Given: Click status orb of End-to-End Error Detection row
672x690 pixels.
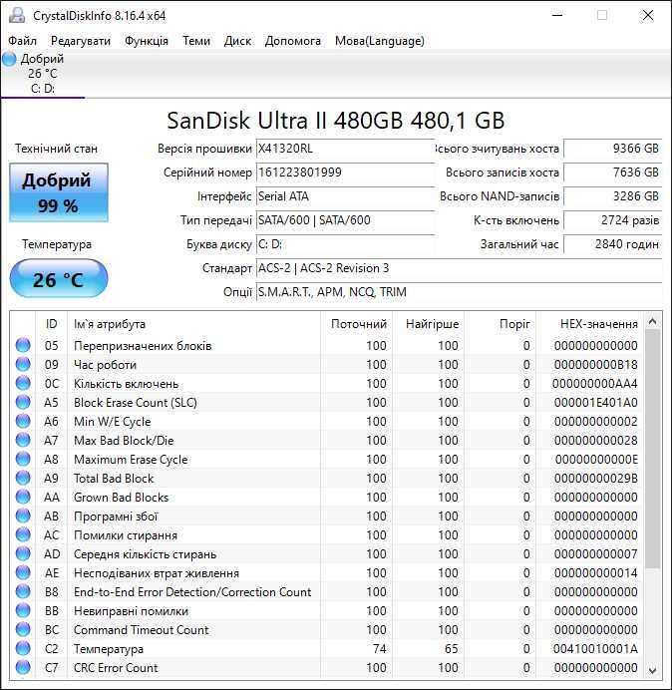Looking at the screenshot, I should (x=23, y=591).
